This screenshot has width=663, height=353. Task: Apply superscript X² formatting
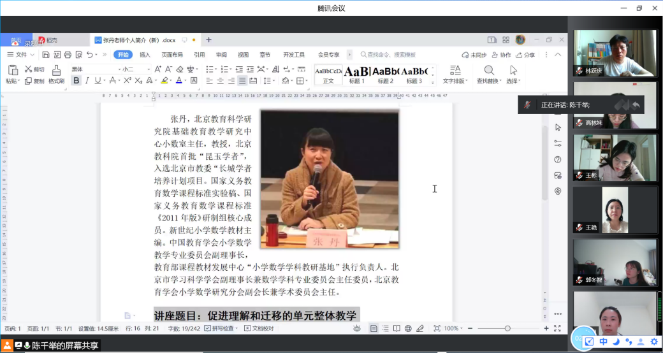pos(127,80)
